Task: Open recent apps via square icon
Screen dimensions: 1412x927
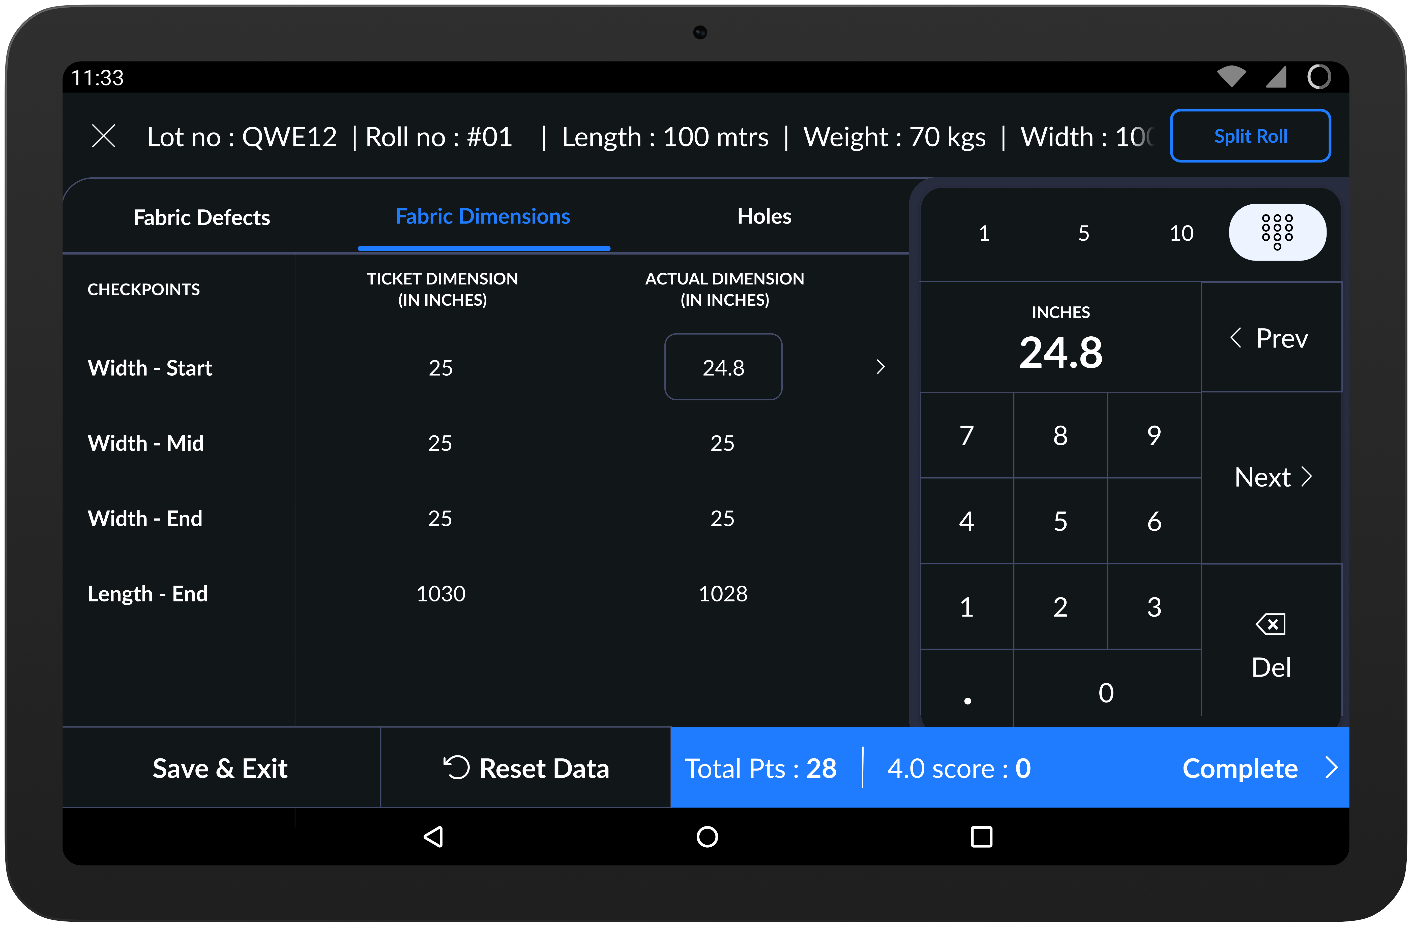Action: click(982, 836)
